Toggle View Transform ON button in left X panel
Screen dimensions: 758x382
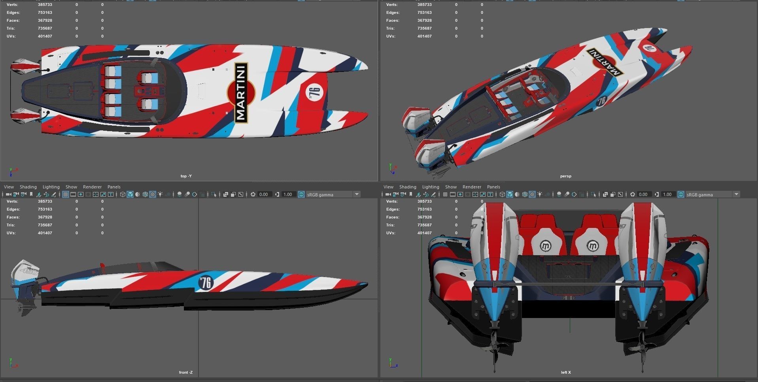click(681, 194)
